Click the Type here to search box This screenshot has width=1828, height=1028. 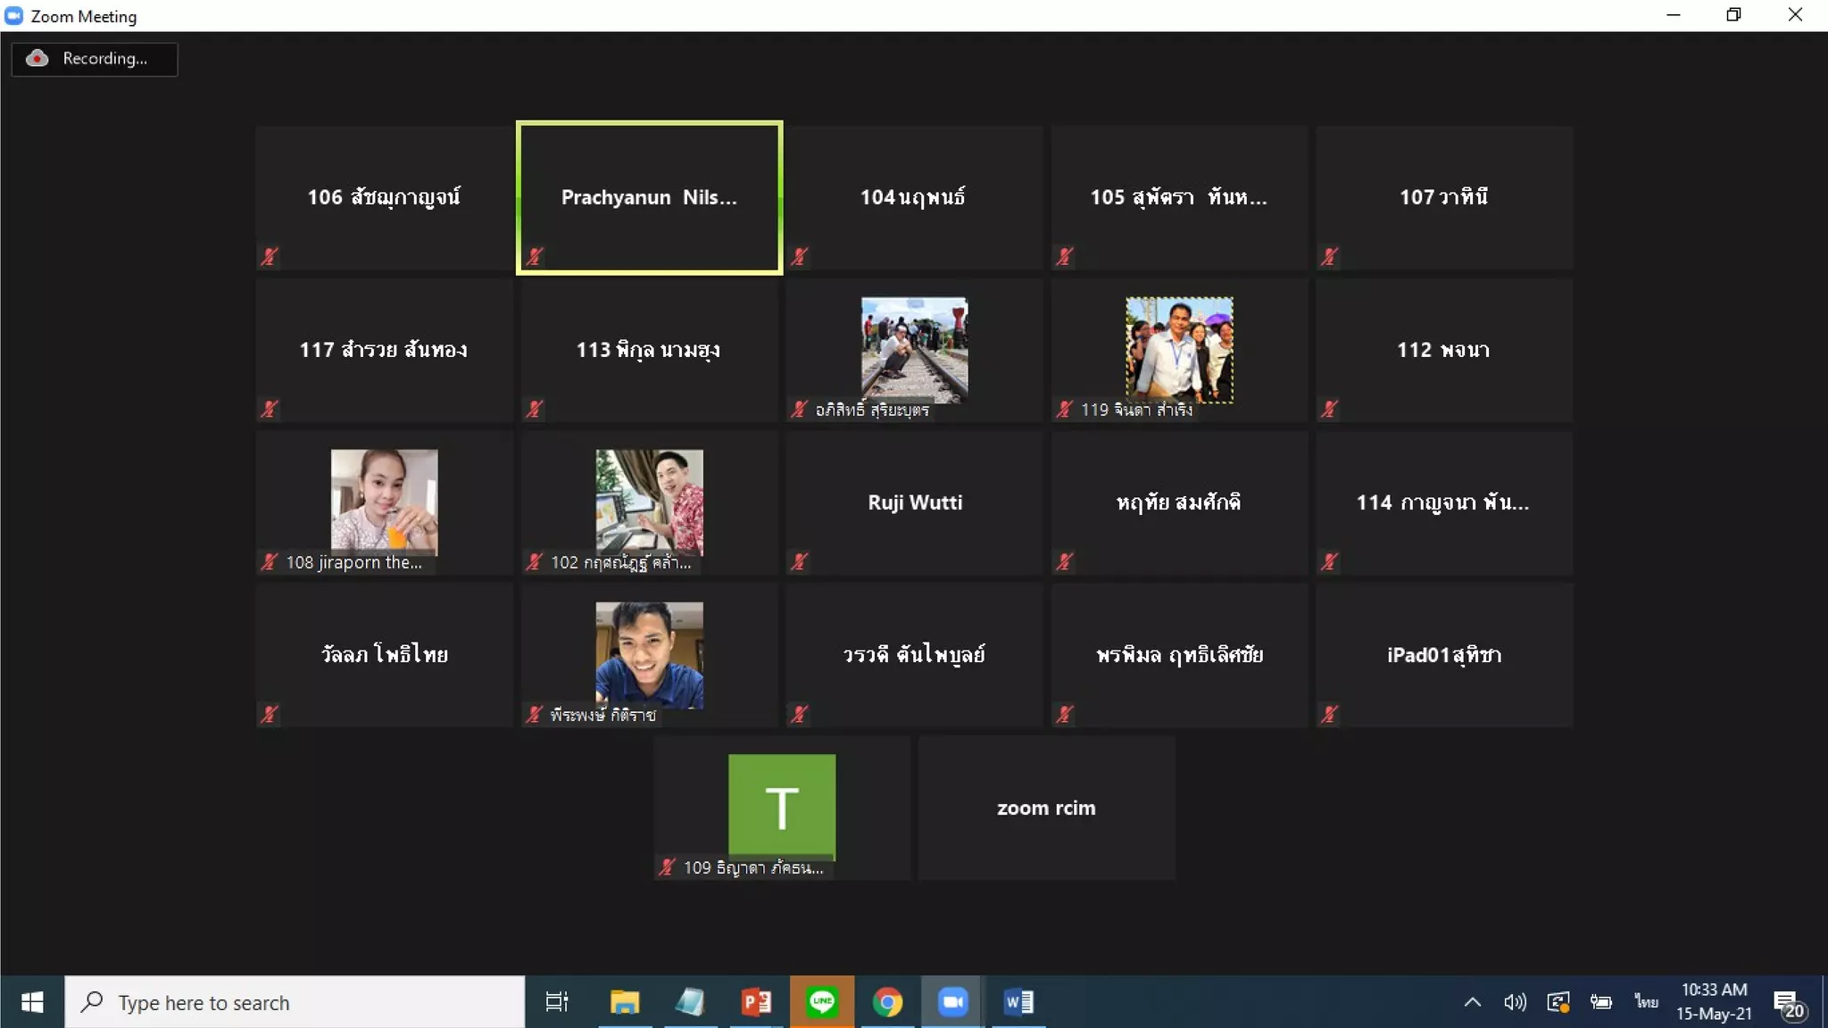295,1002
